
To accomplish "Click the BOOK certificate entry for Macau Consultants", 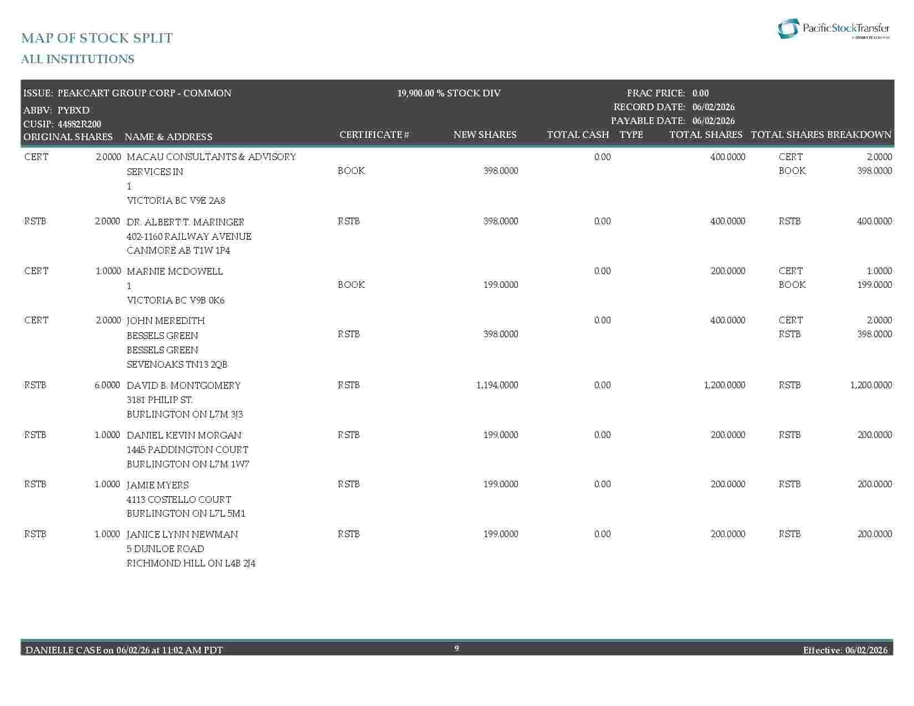I will [x=351, y=171].
